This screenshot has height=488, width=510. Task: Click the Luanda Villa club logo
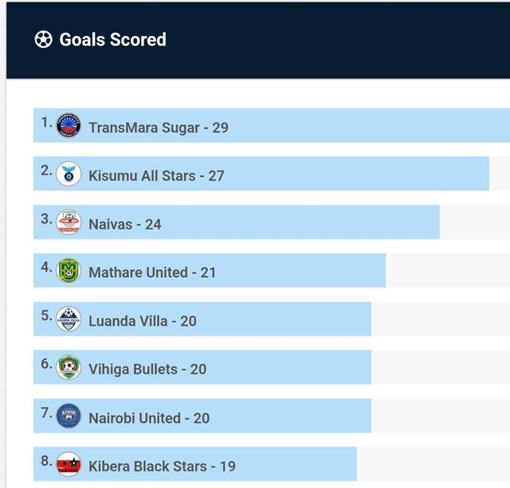click(x=69, y=320)
